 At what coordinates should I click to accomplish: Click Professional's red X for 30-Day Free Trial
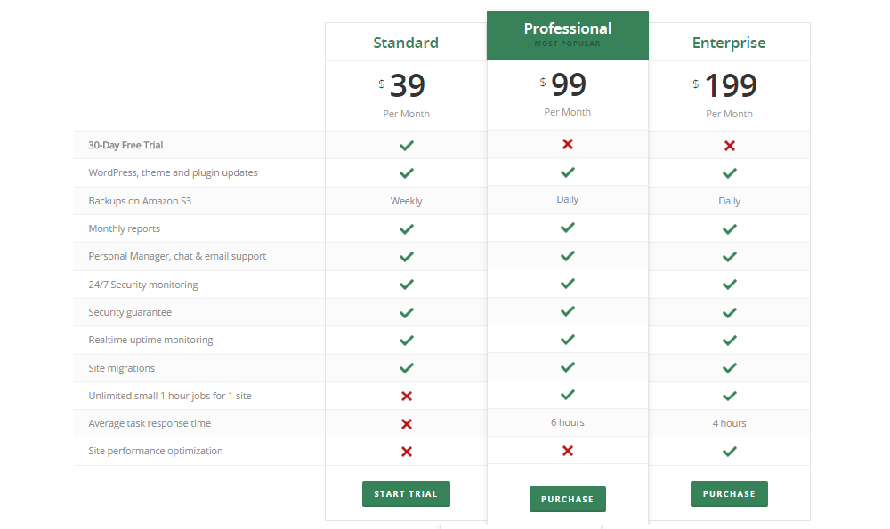click(x=568, y=144)
